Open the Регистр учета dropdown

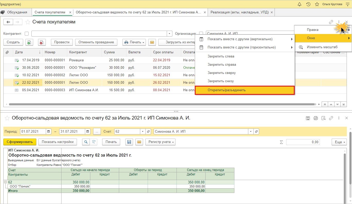coord(160,142)
